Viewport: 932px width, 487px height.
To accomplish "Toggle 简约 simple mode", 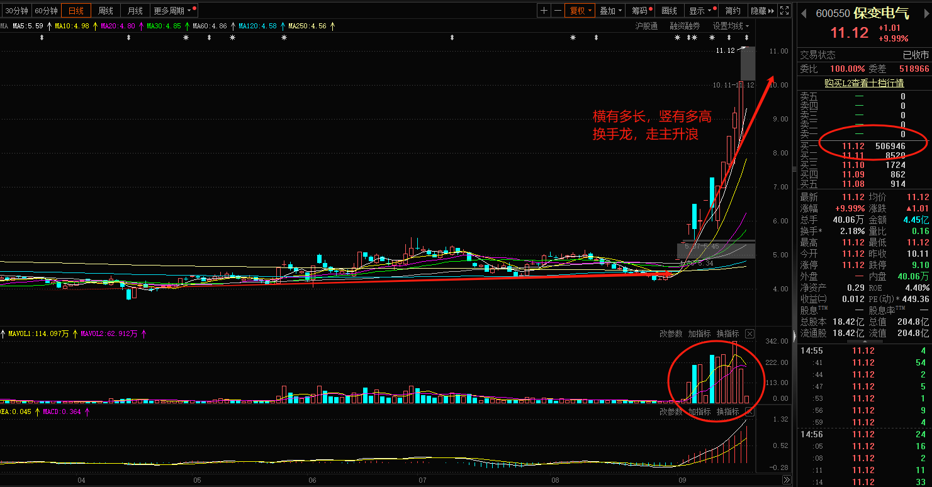I will 733,11.
